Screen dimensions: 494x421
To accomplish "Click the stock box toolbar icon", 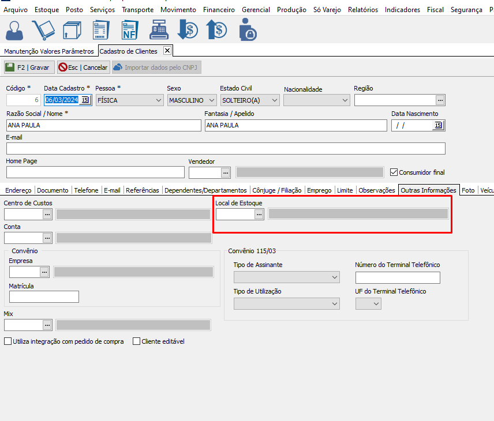I will coord(72,29).
